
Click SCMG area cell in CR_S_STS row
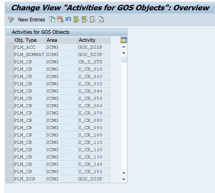tap(62, 62)
